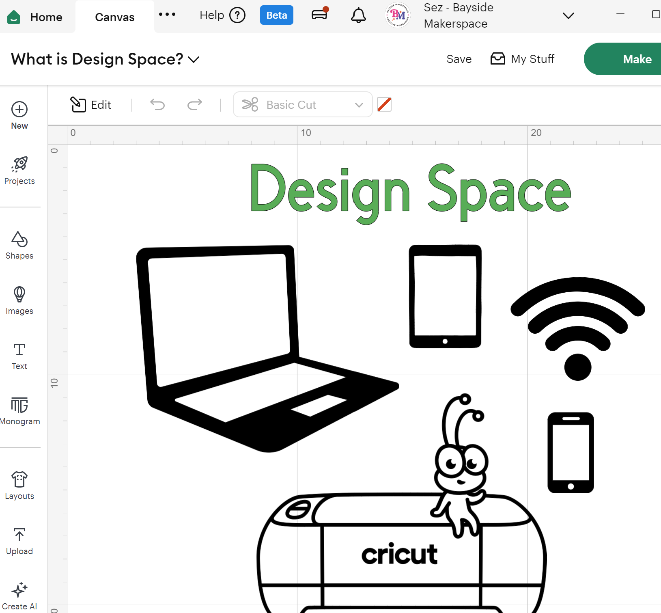Undo the last action
This screenshot has height=613, width=661.
click(157, 105)
